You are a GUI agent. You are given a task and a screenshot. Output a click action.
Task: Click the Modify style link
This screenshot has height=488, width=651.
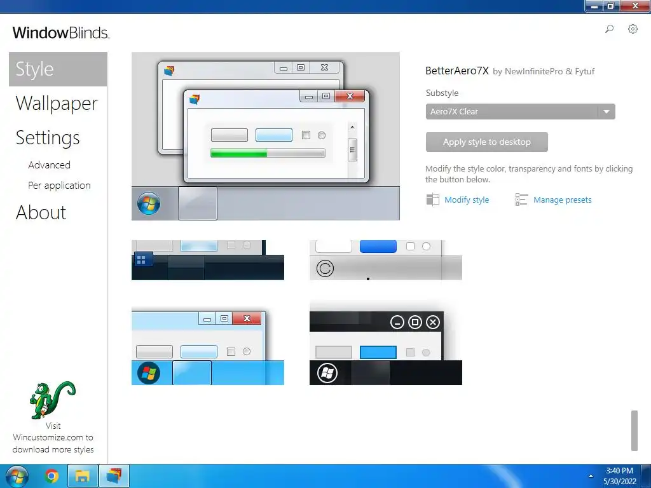[x=466, y=200]
